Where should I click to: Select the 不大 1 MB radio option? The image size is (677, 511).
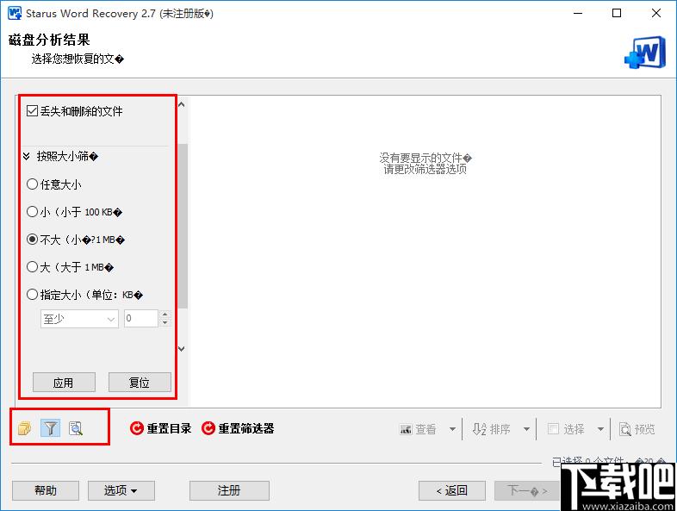point(33,240)
